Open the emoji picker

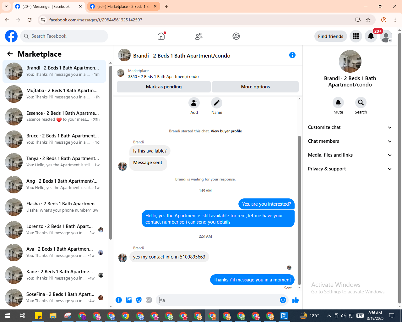(283, 300)
